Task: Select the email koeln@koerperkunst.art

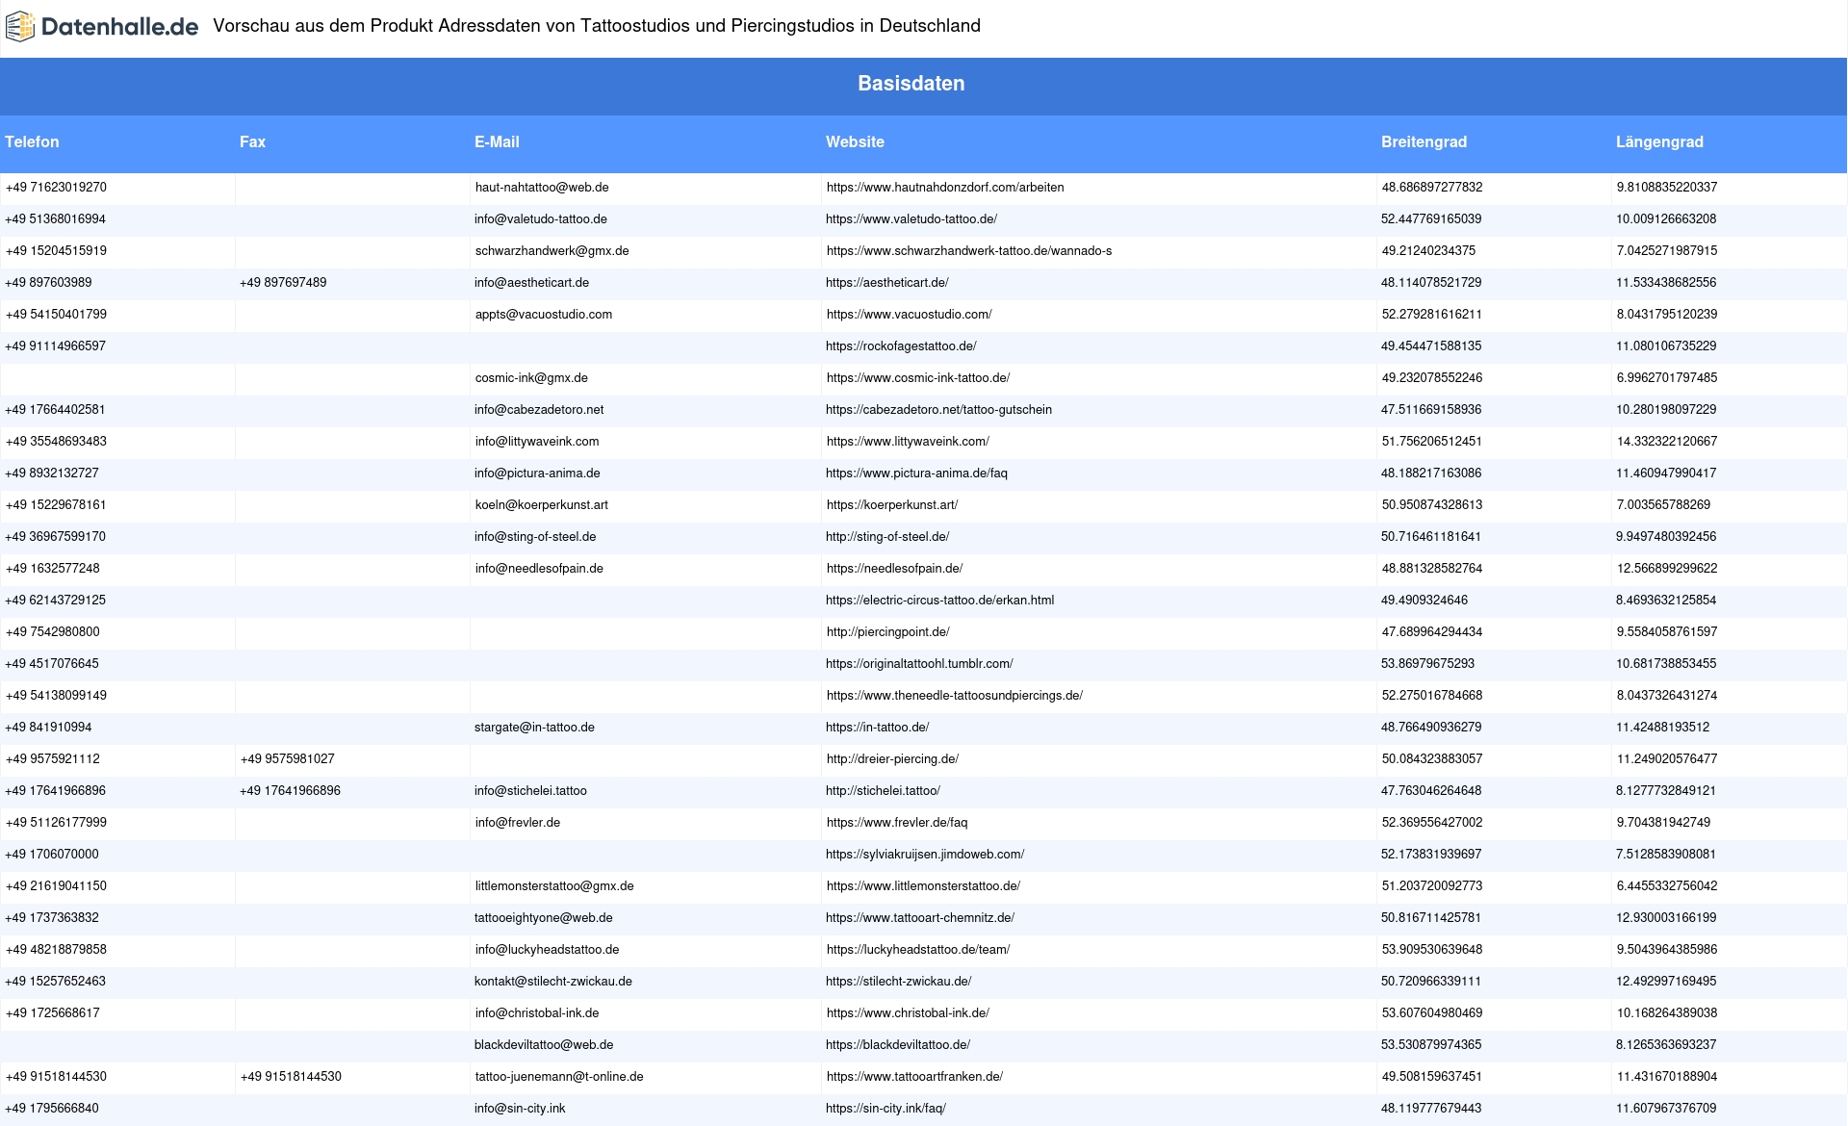Action: click(542, 505)
